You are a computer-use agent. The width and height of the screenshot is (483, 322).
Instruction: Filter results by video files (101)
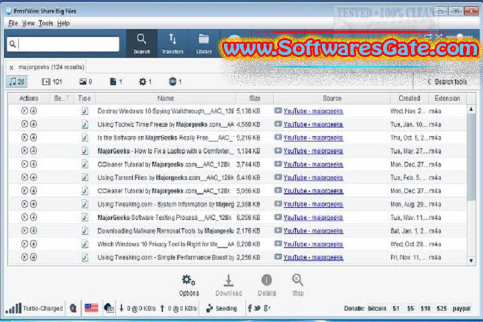click(52, 82)
